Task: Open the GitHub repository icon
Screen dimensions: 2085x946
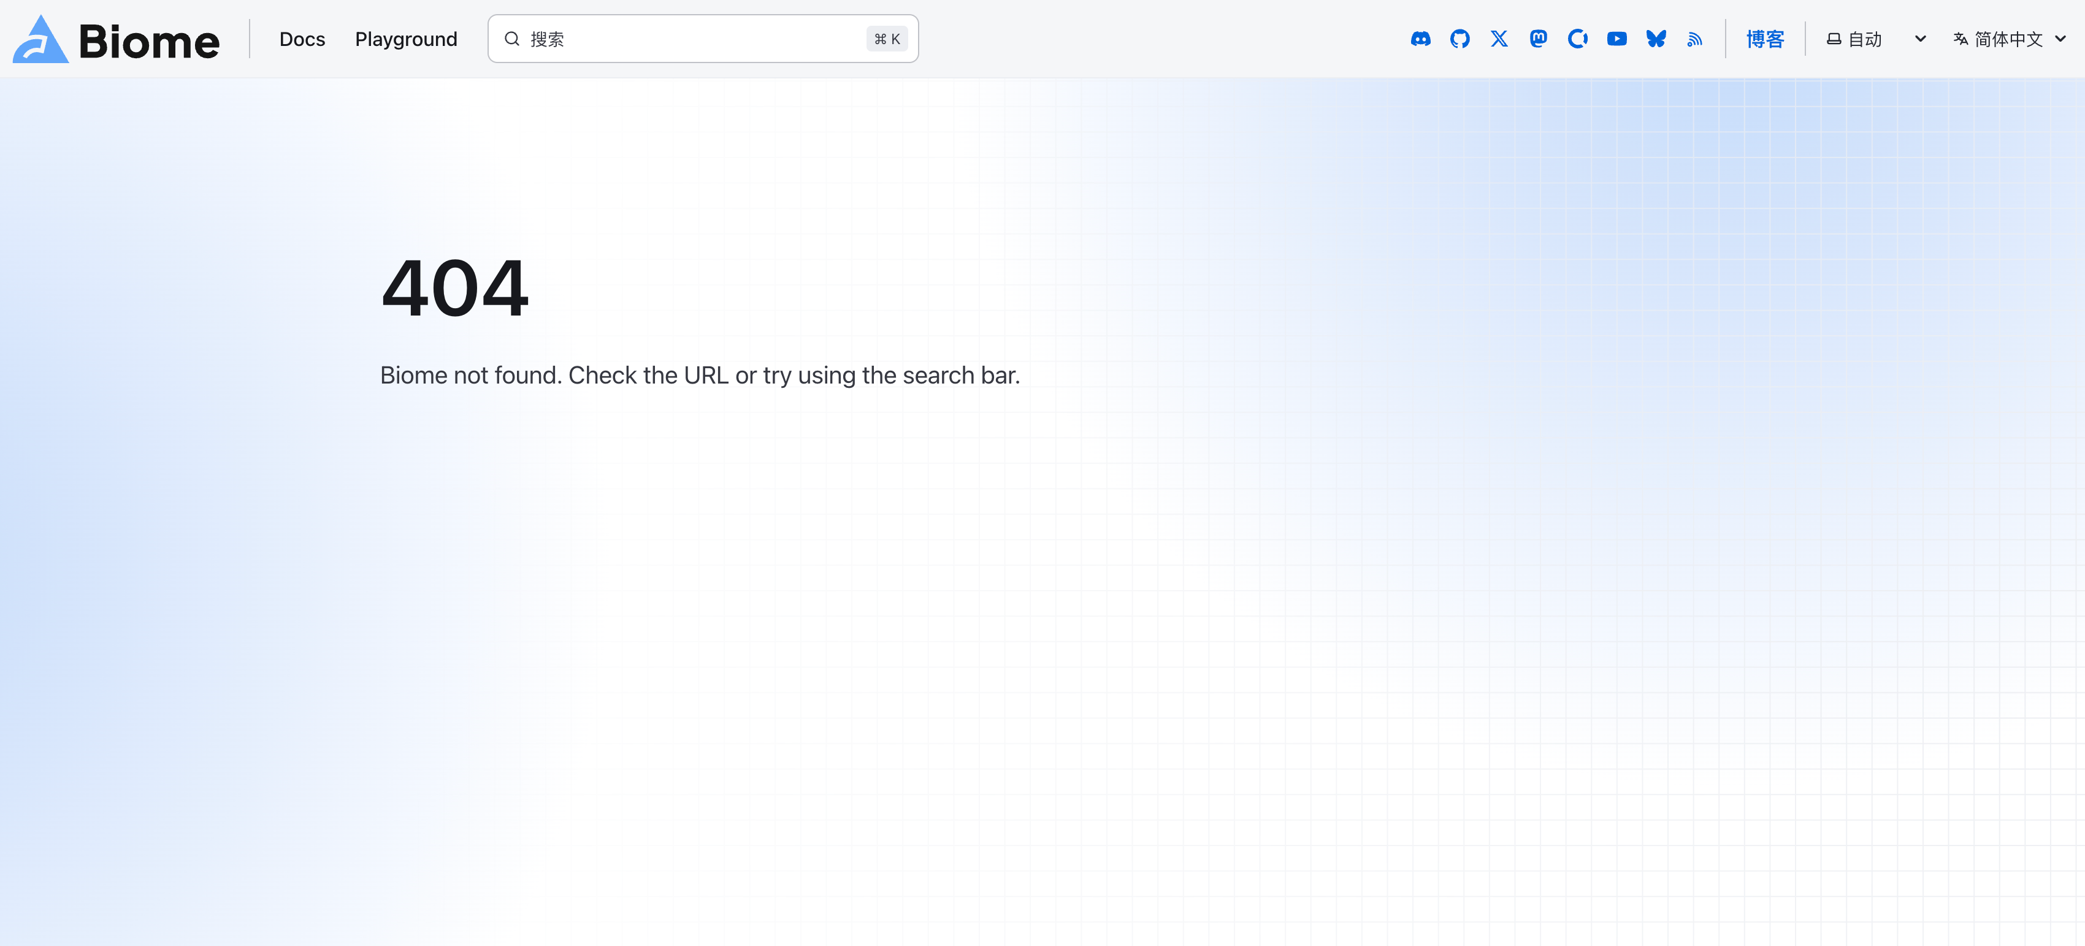Action: click(x=1459, y=39)
